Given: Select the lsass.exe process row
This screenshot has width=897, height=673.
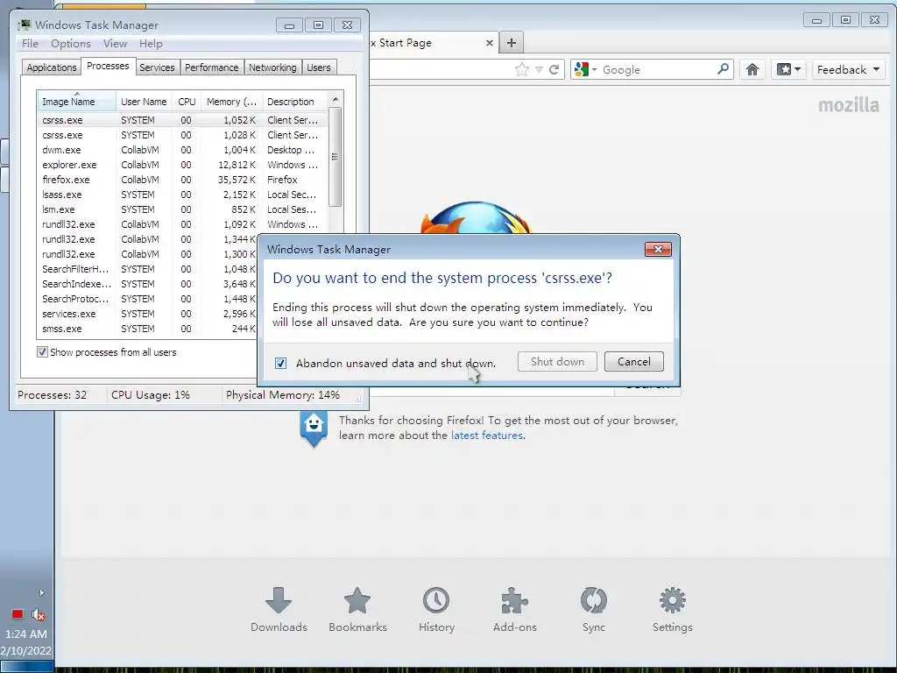Looking at the screenshot, I should click(182, 195).
